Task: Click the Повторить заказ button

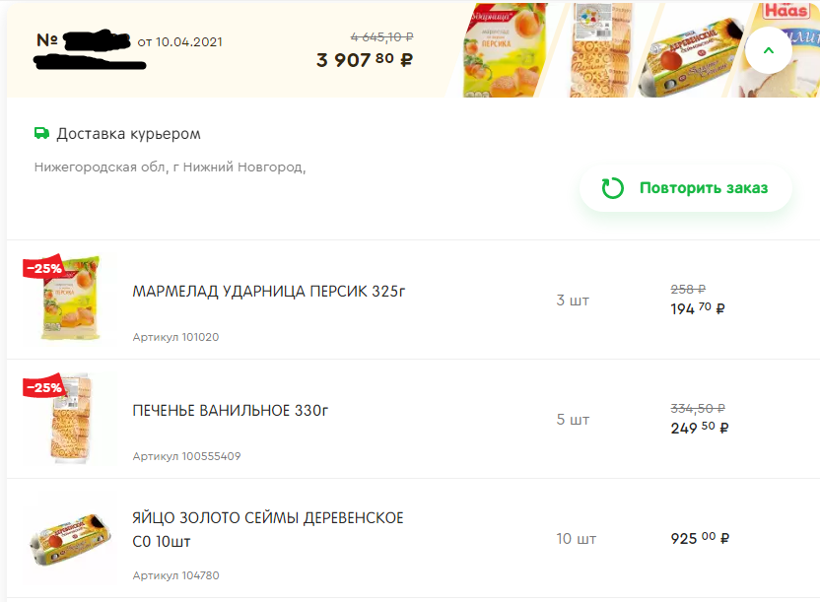Action: point(686,188)
